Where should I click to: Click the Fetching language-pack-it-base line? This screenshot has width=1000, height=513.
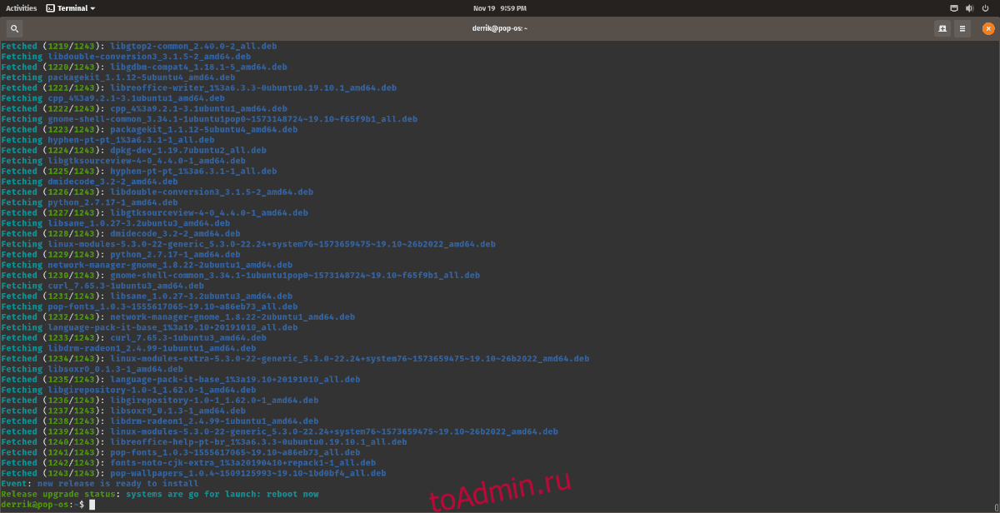149,327
